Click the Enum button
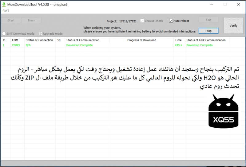 coord(31,20)
